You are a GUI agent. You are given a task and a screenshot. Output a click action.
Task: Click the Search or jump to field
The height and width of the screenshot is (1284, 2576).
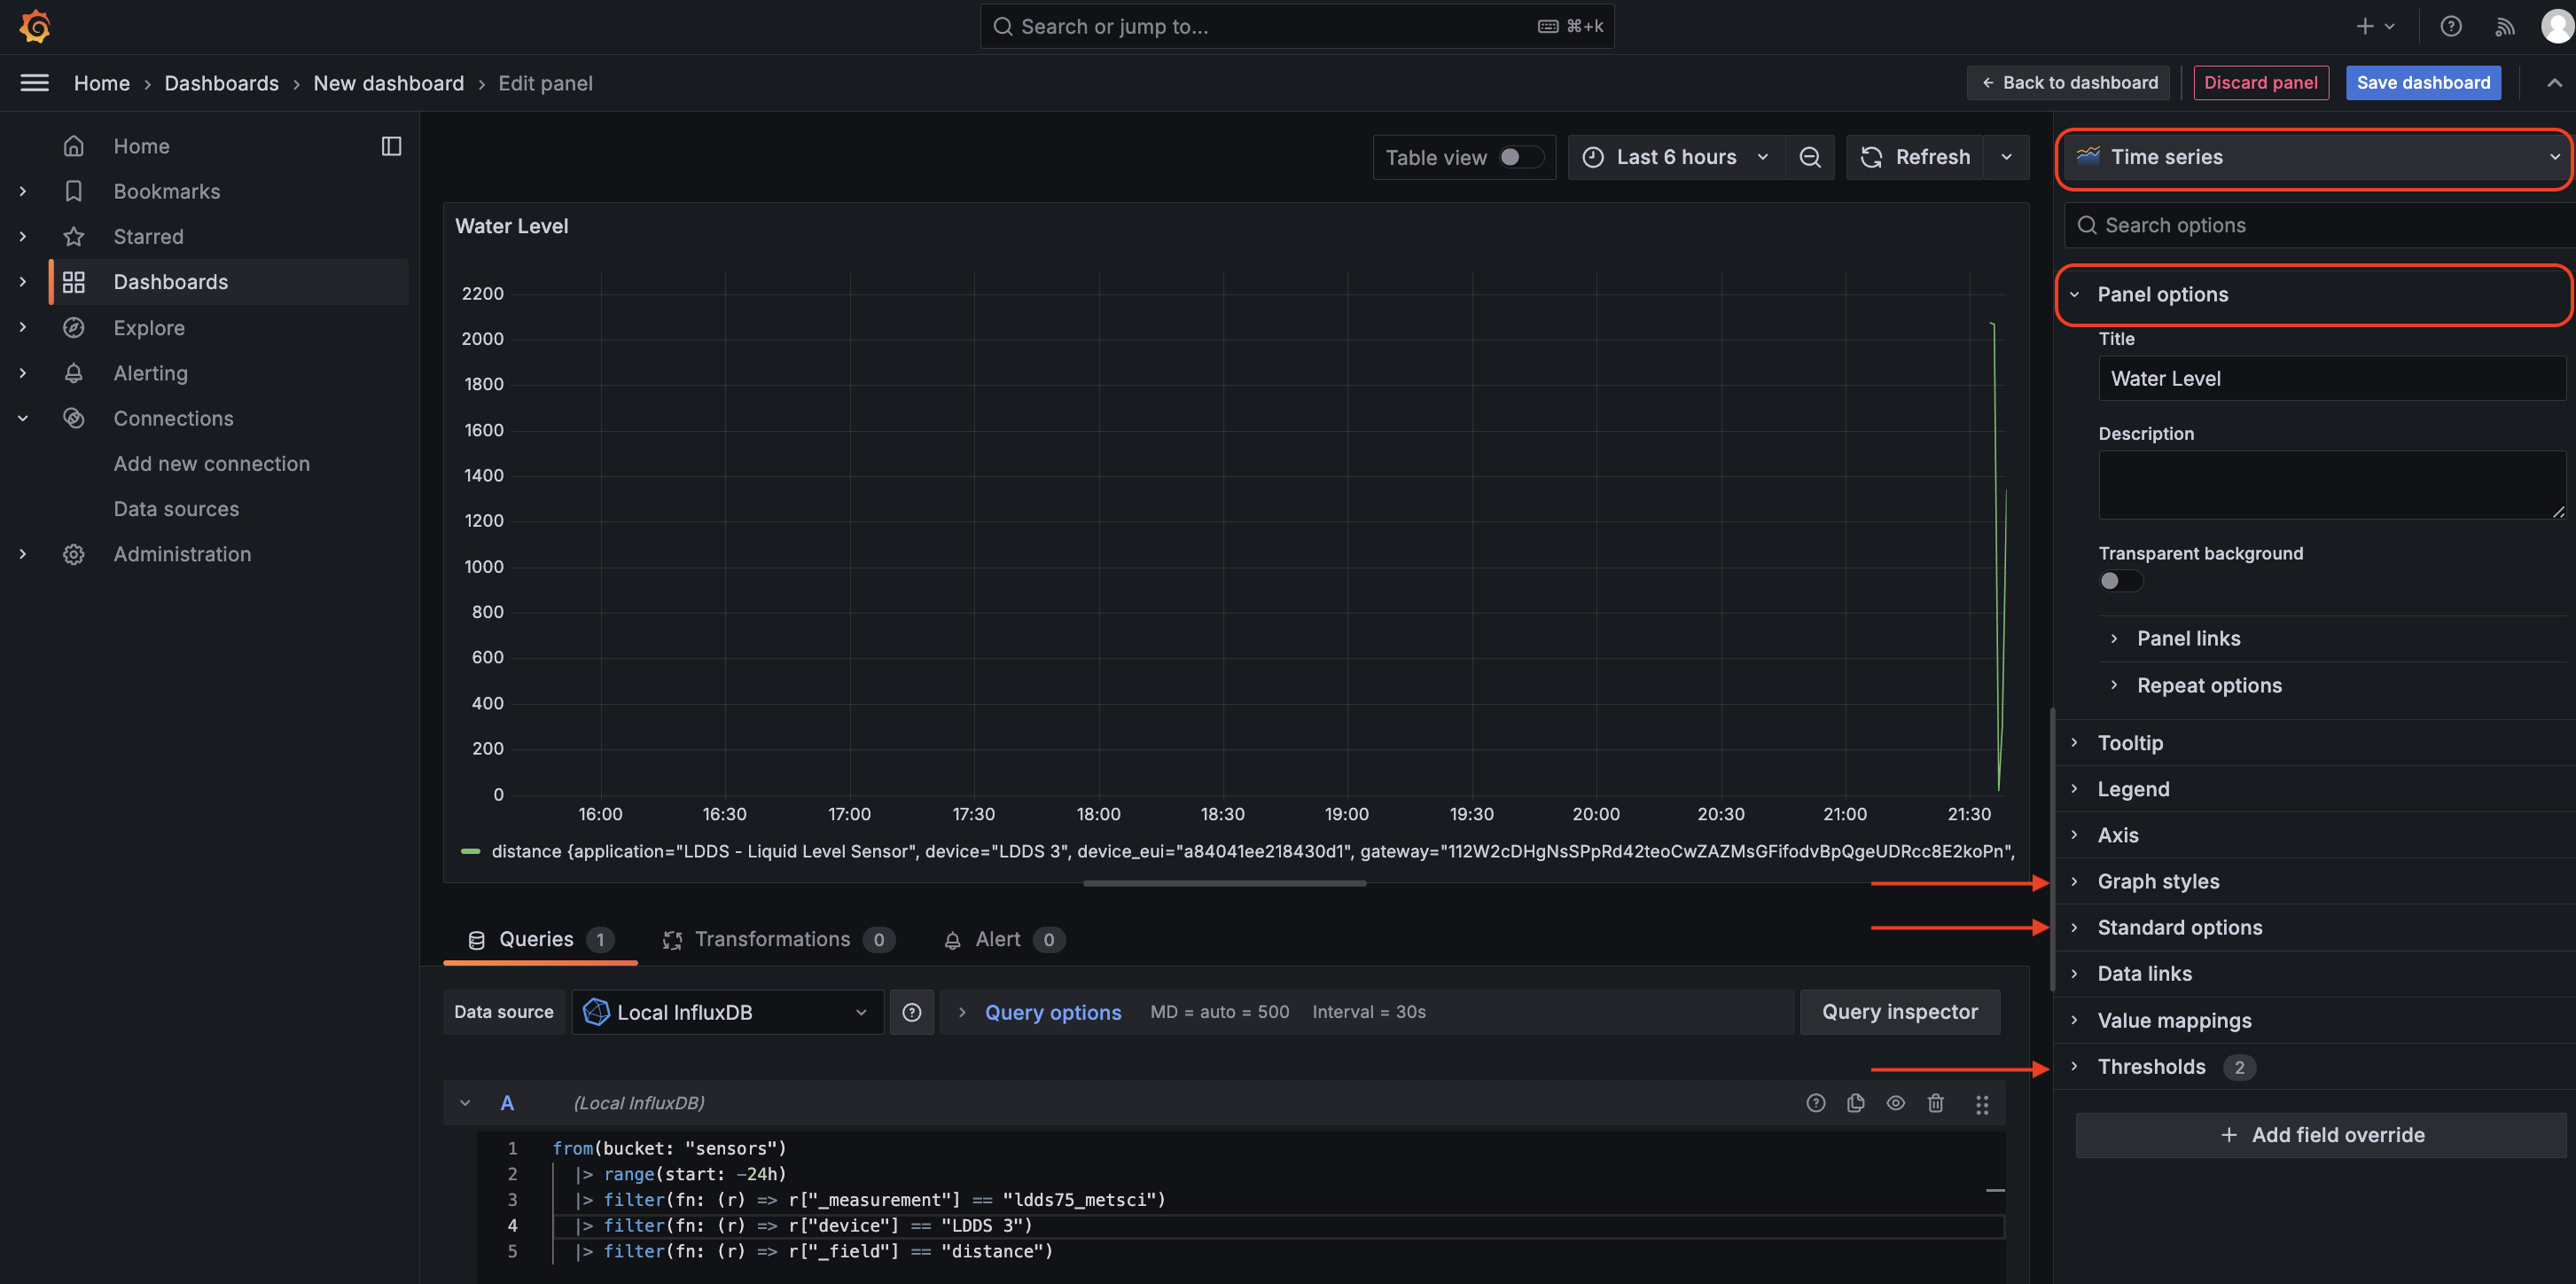pos(1200,26)
